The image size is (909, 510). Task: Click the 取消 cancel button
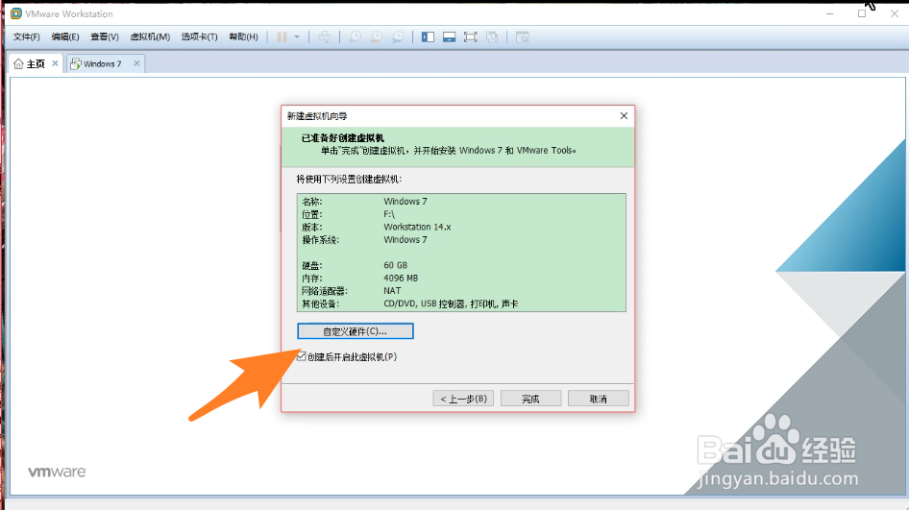coord(599,399)
